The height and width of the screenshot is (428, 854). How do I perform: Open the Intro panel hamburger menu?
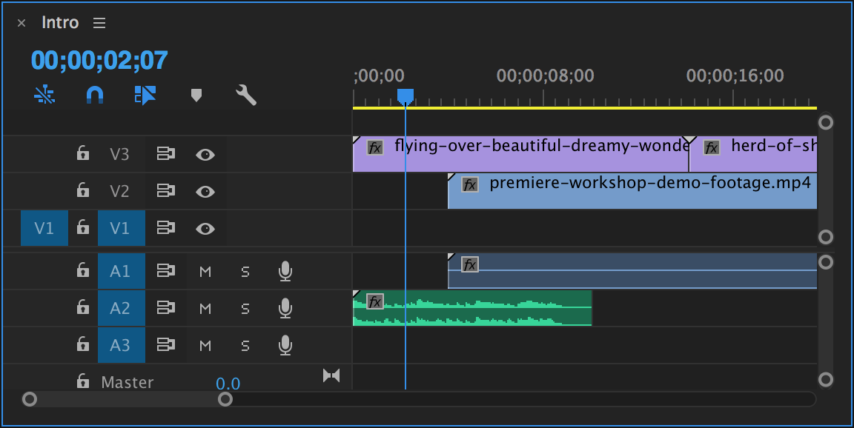[x=99, y=23]
